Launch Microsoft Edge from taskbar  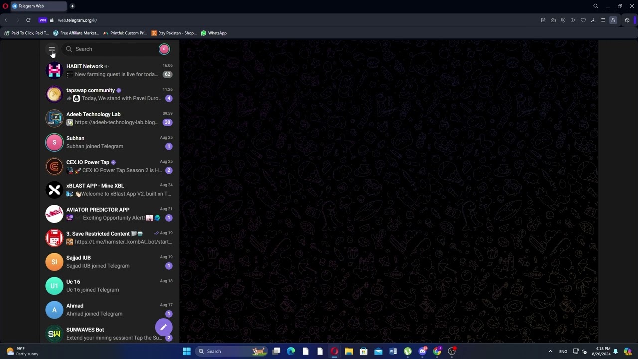[x=291, y=351]
